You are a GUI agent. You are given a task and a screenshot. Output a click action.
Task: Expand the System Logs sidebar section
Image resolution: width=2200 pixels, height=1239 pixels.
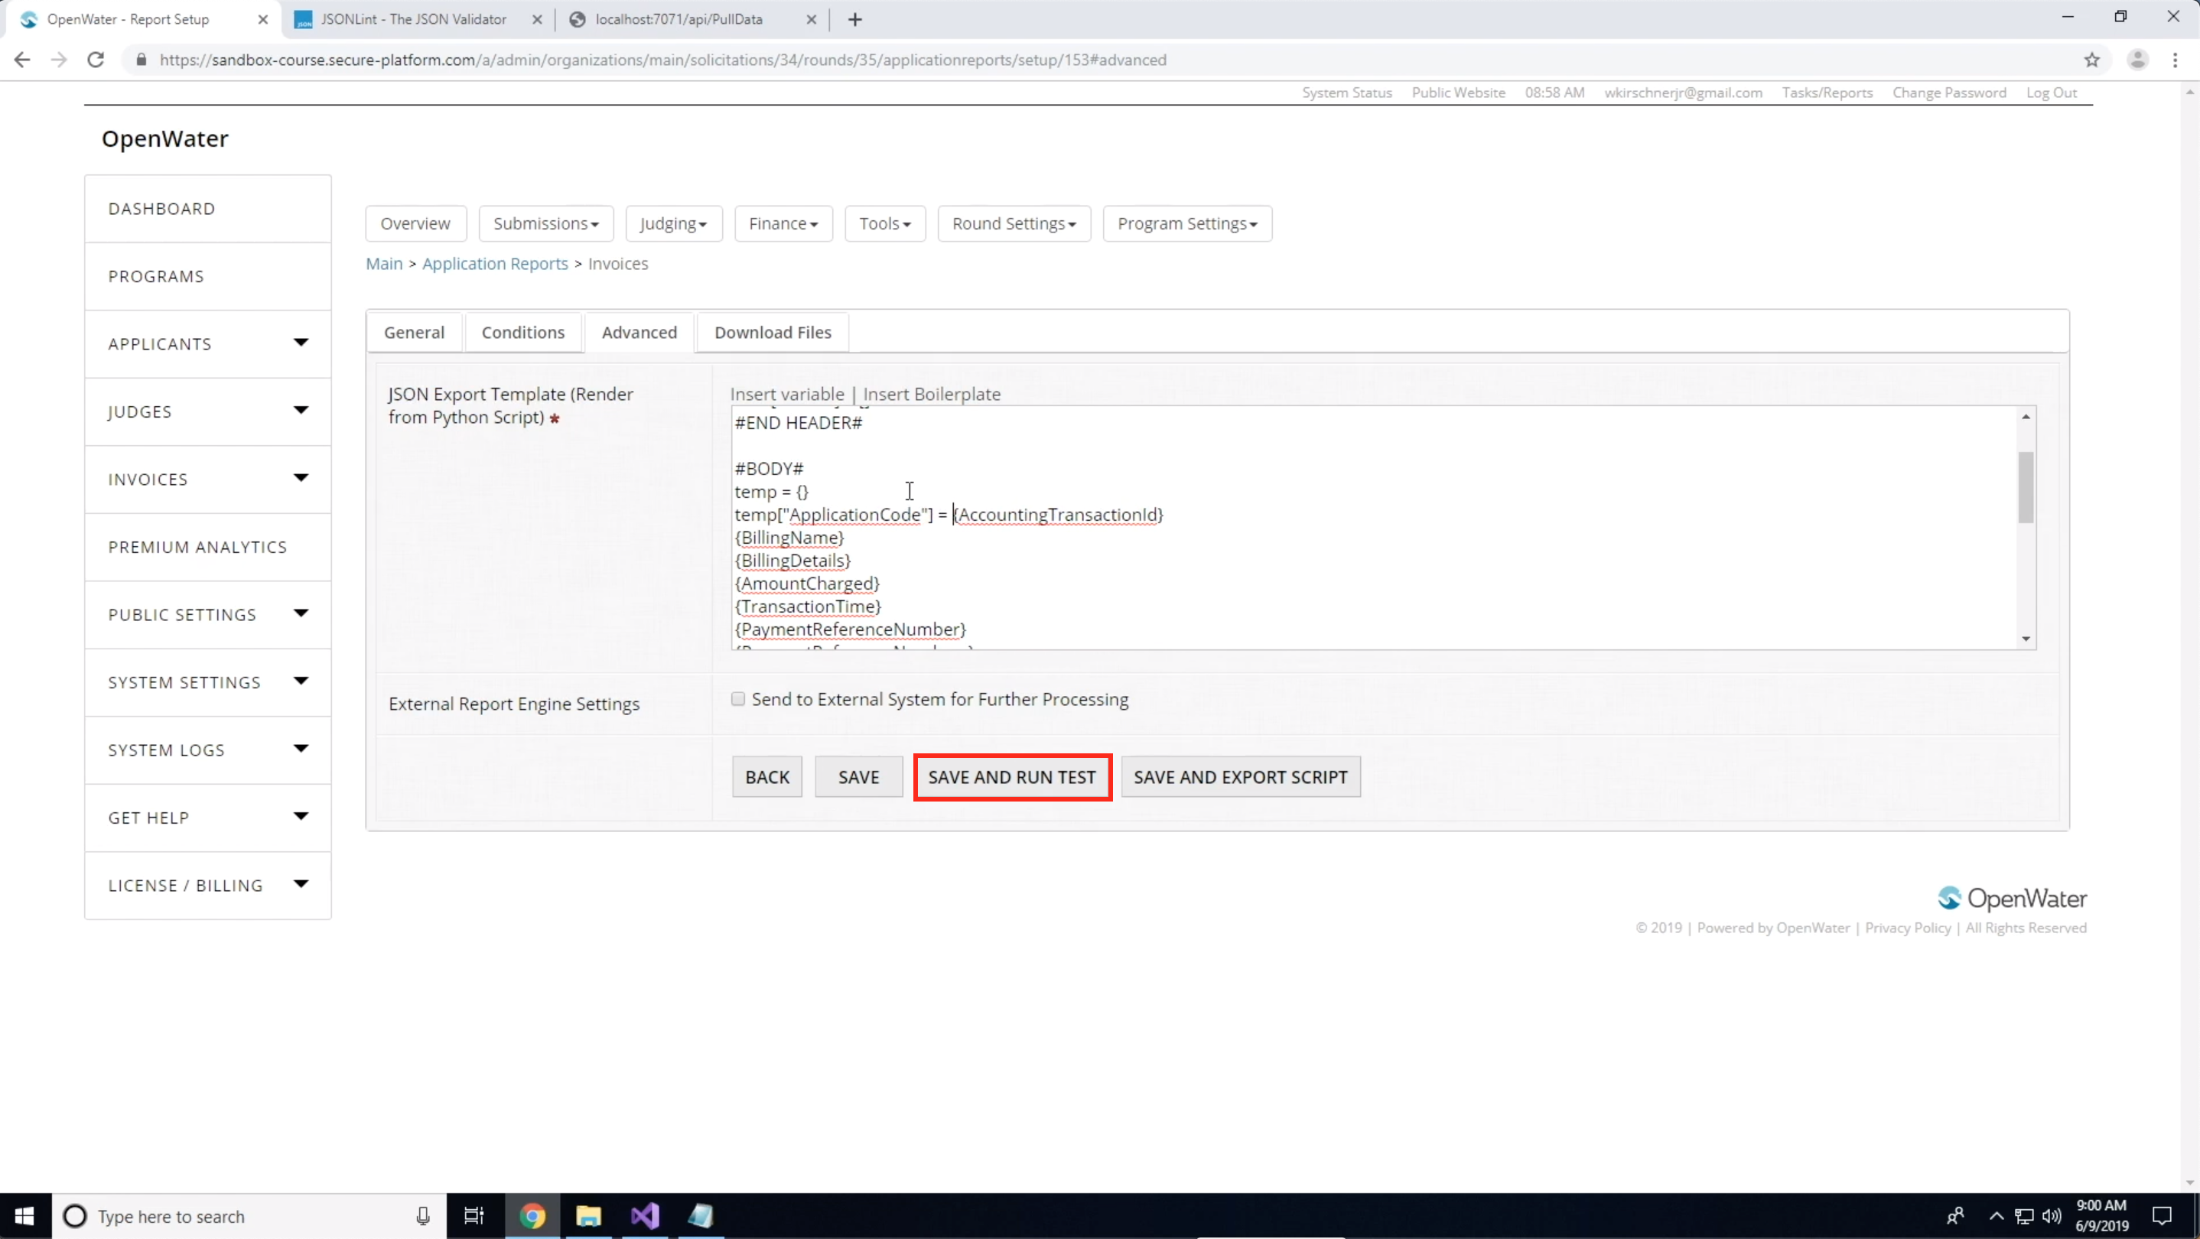click(301, 749)
